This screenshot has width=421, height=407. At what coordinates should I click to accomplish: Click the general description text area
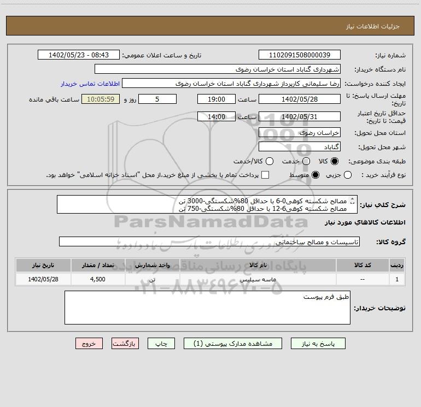pyautogui.click(x=207, y=204)
